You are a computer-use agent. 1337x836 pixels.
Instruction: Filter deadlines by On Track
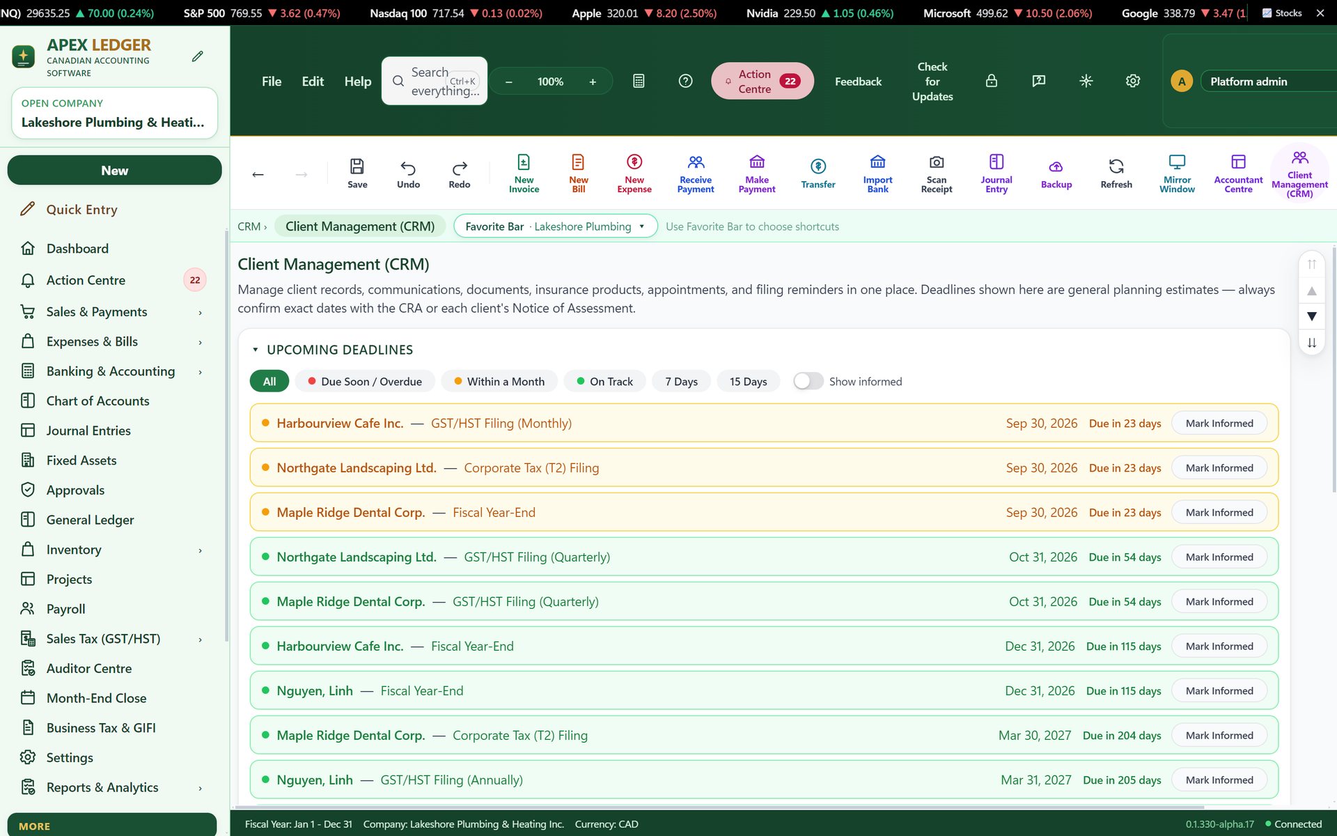(x=604, y=381)
